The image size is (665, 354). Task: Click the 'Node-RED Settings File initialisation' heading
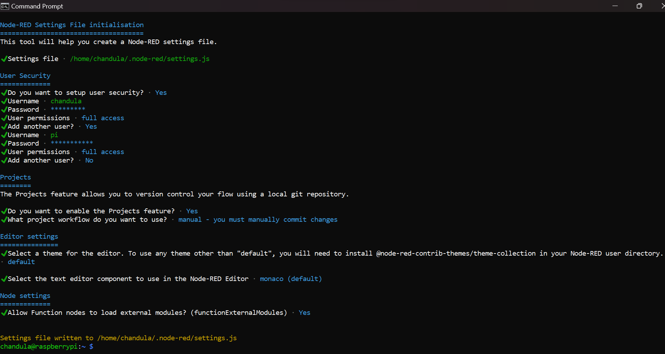tap(72, 25)
